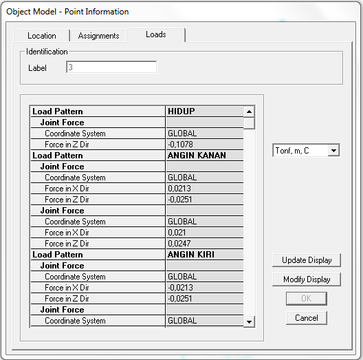Viewport: 363px width, 360px height.
Task: Select the ANGIN KANAN load pattern value
Action: point(205,156)
